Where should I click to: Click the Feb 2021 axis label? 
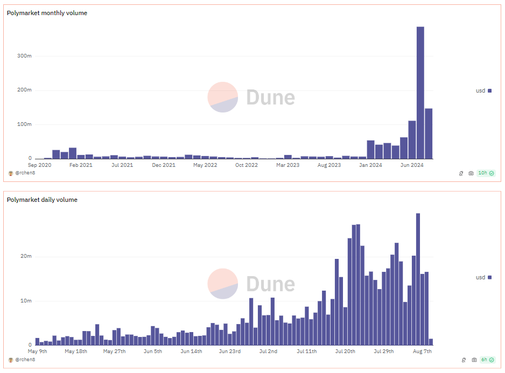[81, 165]
